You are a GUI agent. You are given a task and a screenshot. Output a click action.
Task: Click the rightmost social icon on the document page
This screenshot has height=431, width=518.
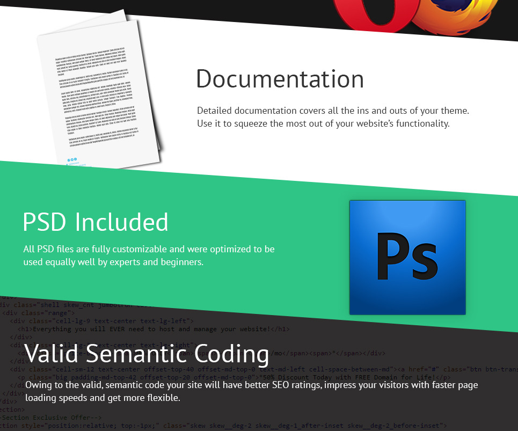point(75,159)
